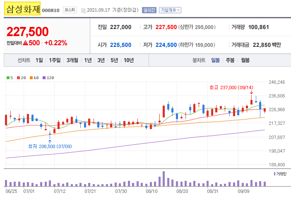Viewport: 291px width, 197px height.
Task: Select the 3년 line chart tab
Action: click(101, 60)
